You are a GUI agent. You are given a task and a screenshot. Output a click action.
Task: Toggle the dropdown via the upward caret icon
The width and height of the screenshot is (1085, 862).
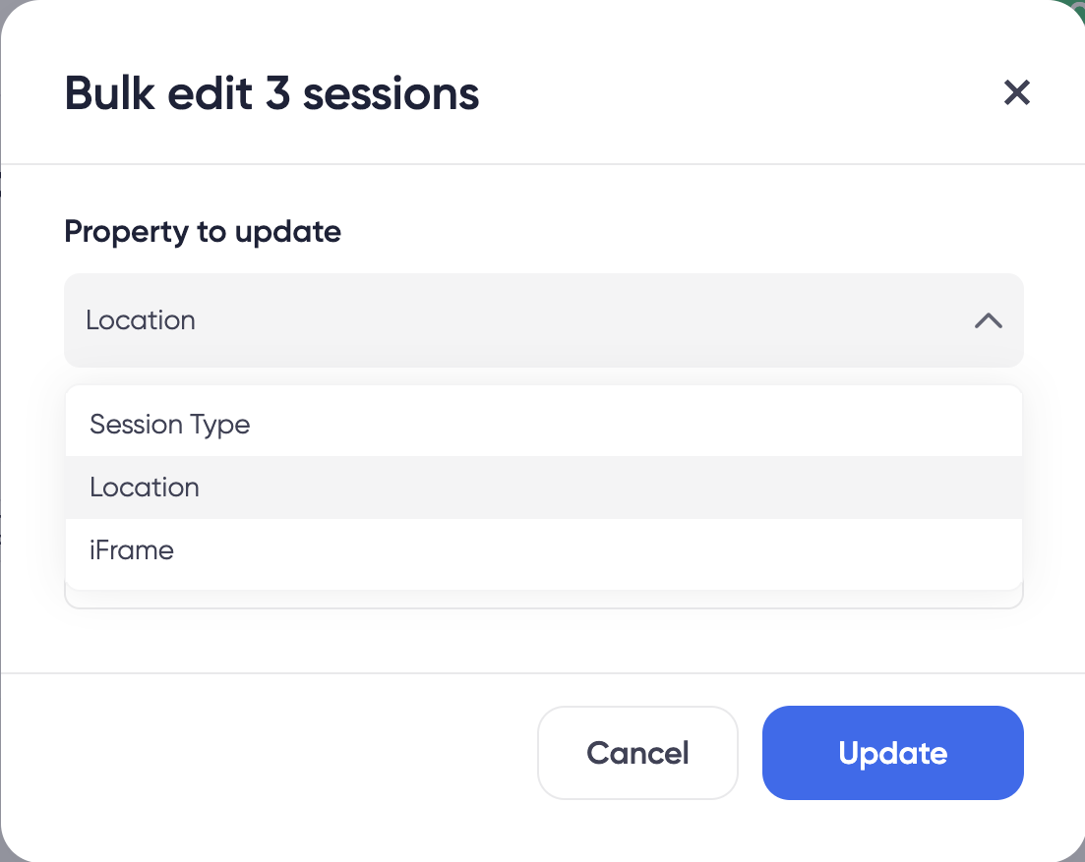(x=989, y=320)
